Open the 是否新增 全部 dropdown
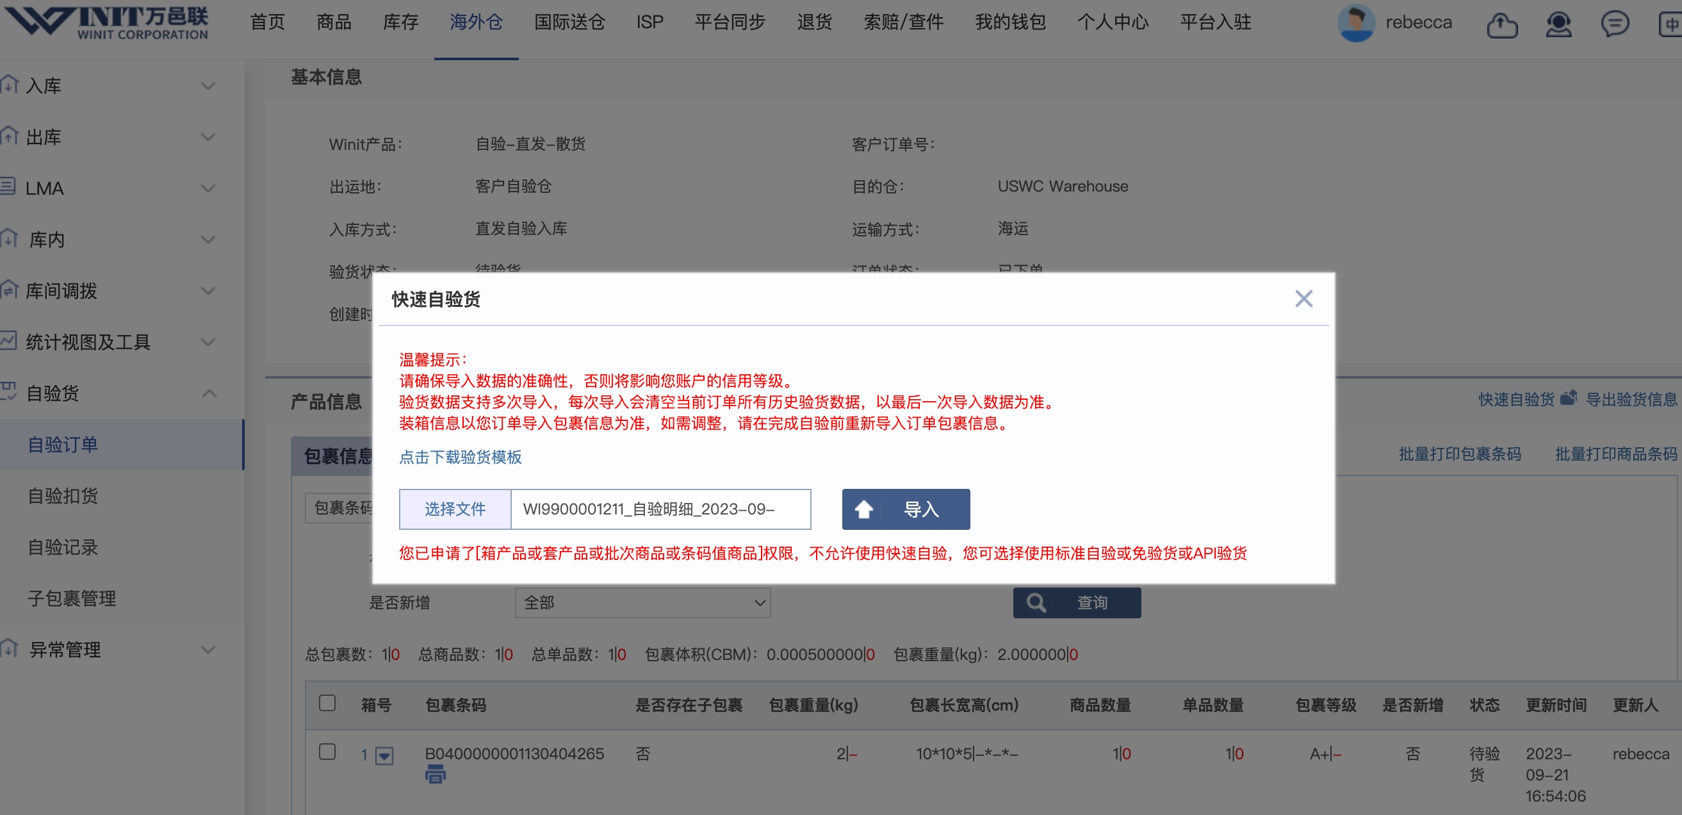1682x815 pixels. 642,603
